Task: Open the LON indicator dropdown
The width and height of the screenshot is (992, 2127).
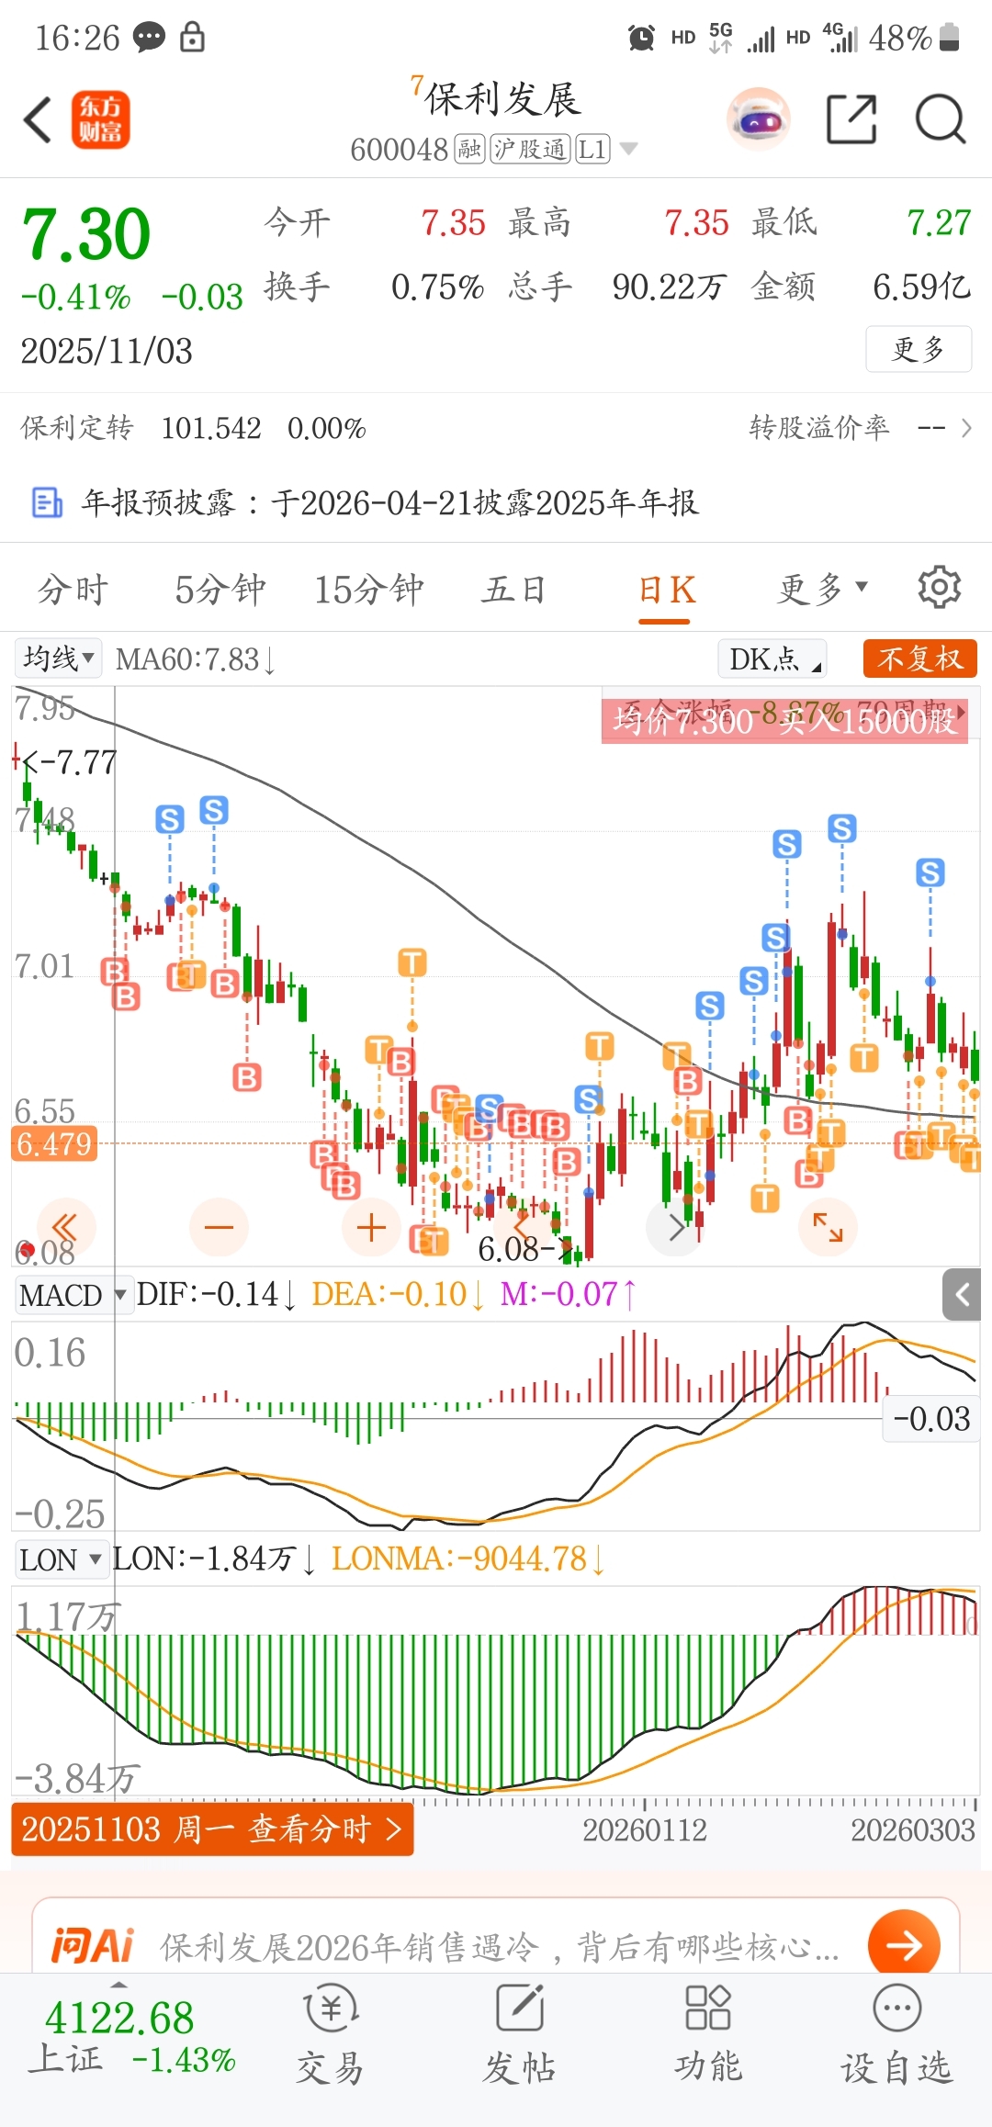Action: pos(61,1559)
